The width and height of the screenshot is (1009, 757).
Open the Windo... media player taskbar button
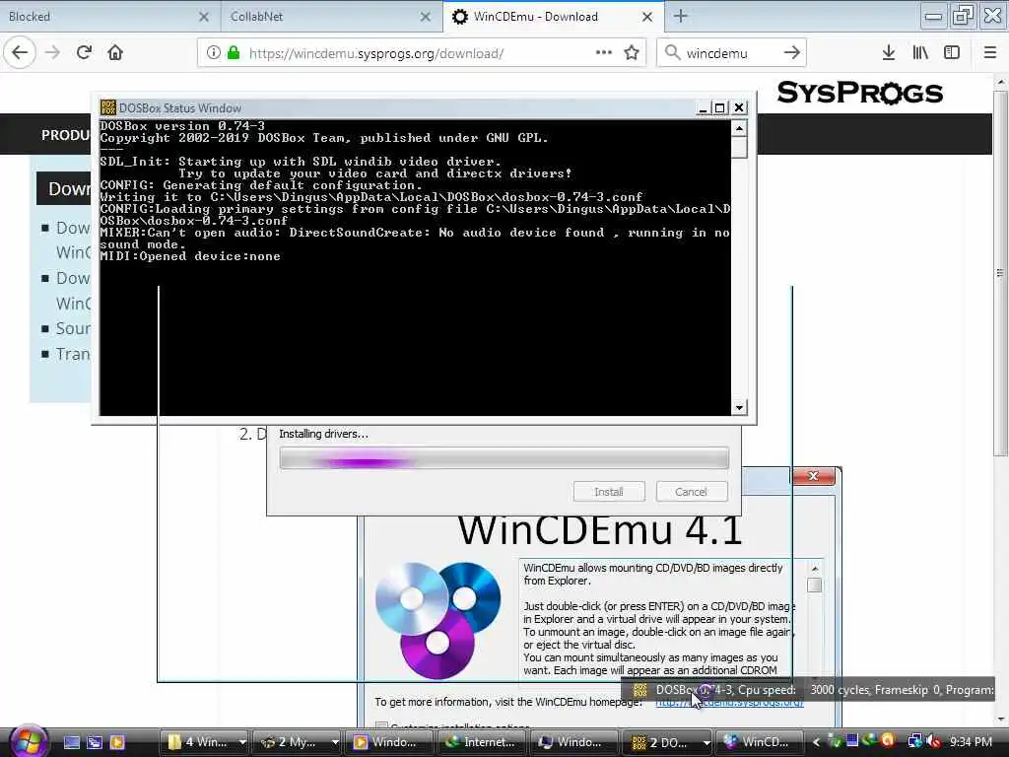(389, 742)
